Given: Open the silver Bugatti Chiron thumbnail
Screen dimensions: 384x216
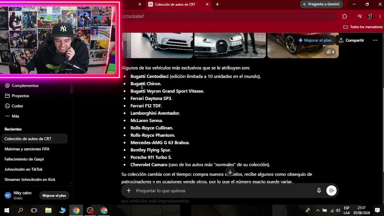Looking at the screenshot, I should [230, 45].
